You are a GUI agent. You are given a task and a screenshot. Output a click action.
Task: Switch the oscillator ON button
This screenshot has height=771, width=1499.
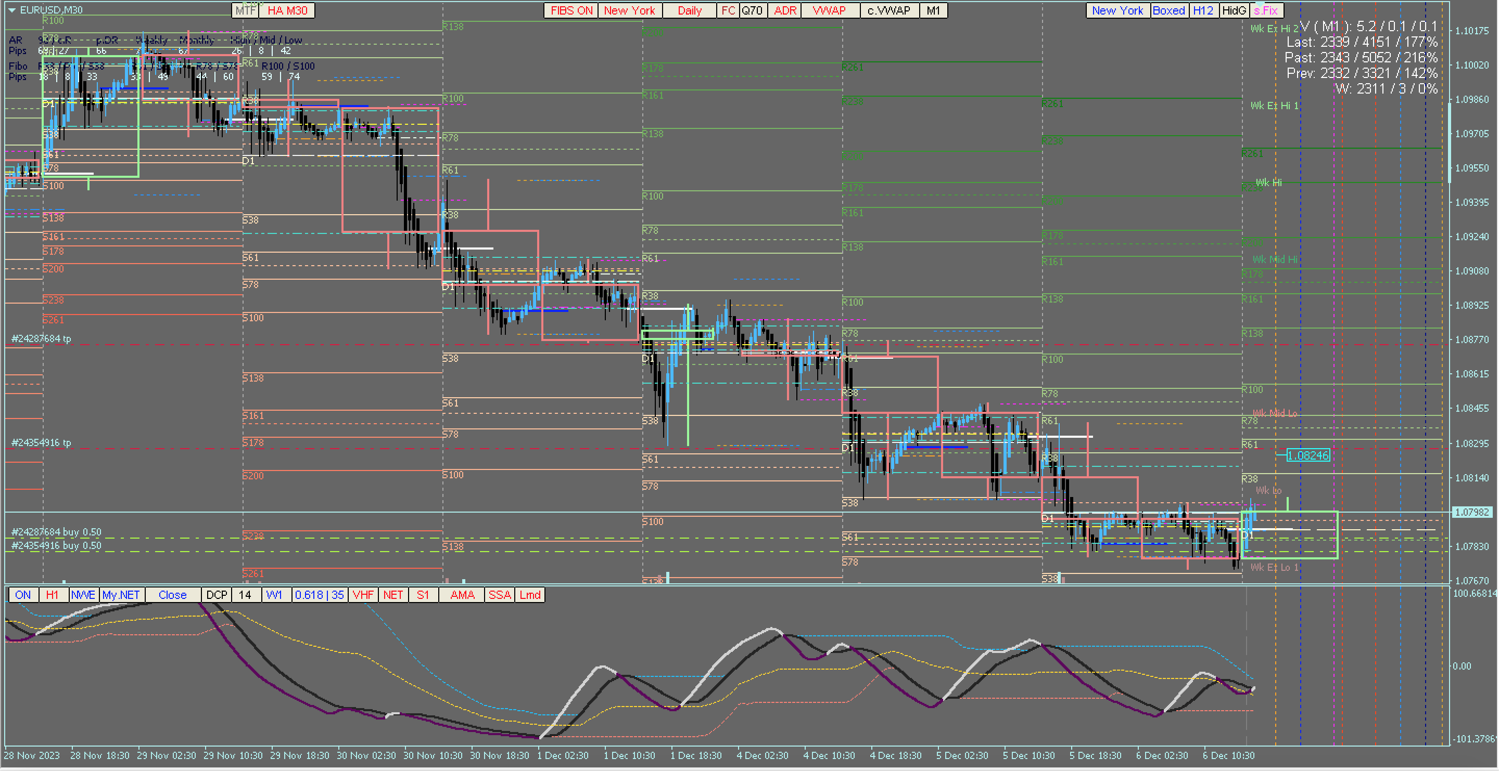coord(23,595)
